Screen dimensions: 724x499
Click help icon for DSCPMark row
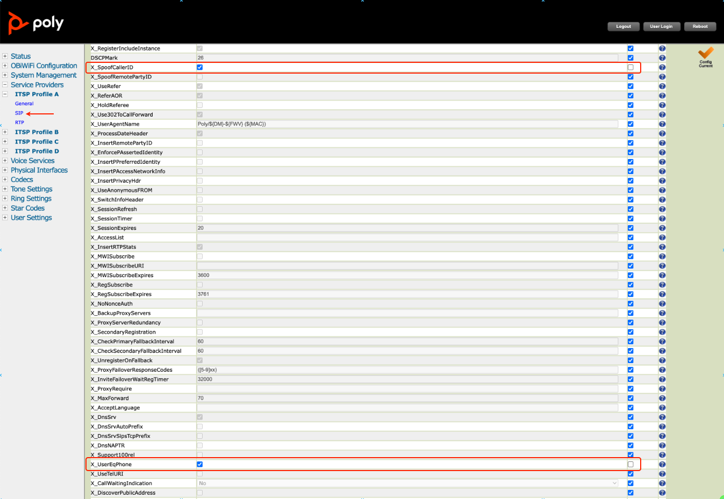(x=662, y=58)
